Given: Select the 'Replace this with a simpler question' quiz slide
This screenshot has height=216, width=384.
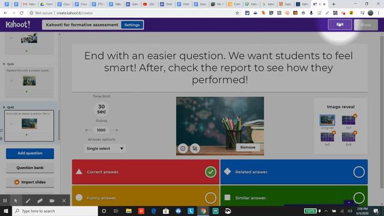Looking at the screenshot, I should point(29,82).
